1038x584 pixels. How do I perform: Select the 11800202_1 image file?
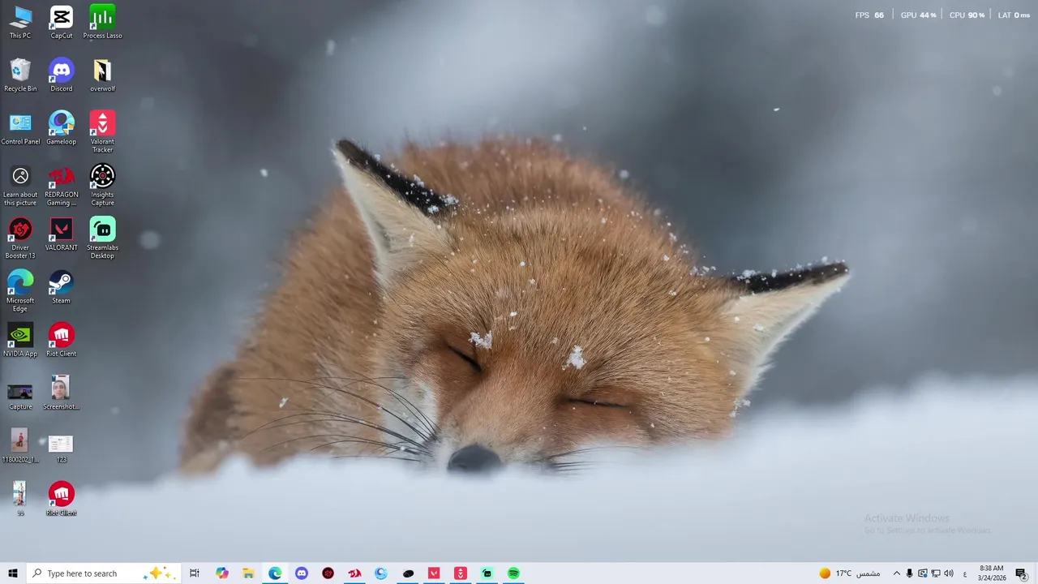click(20, 446)
